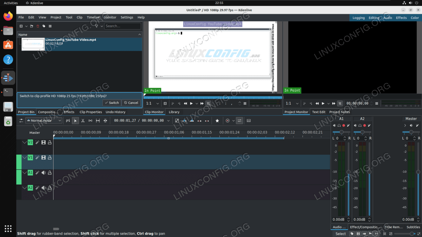This screenshot has width=422, height=237.
Task: Adjust Master balance slider
Action: (411, 132)
